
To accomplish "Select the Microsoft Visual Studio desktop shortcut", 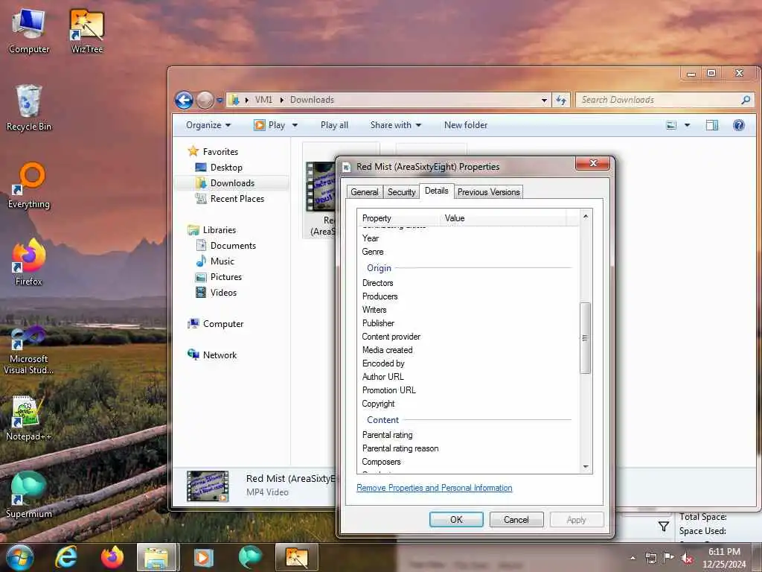I will [29, 350].
